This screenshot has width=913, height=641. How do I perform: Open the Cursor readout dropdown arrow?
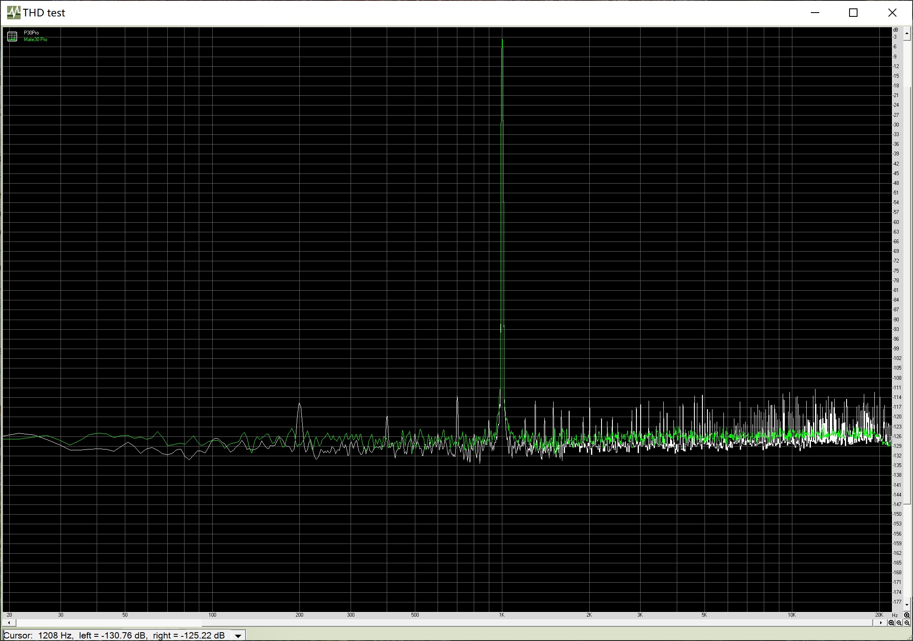pos(238,636)
